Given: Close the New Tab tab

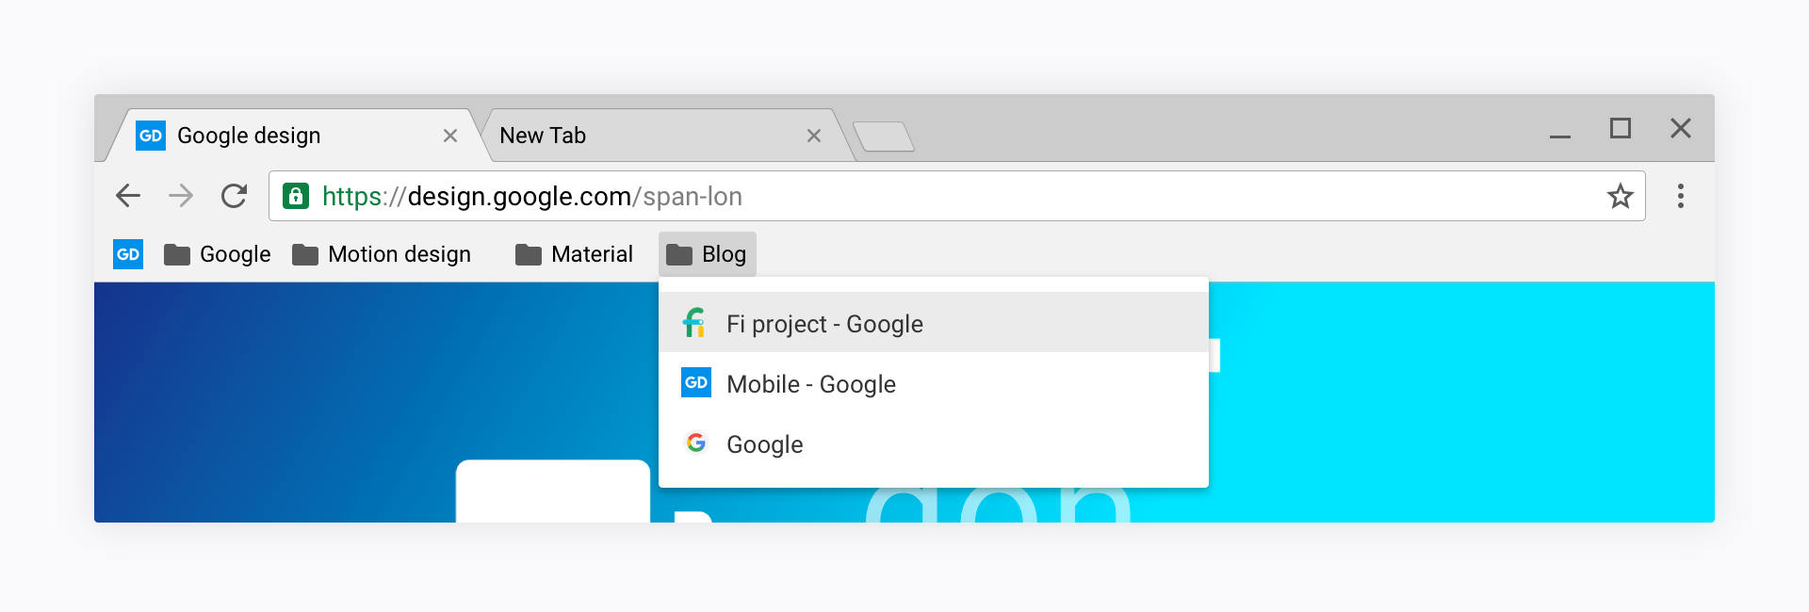Looking at the screenshot, I should 814,136.
